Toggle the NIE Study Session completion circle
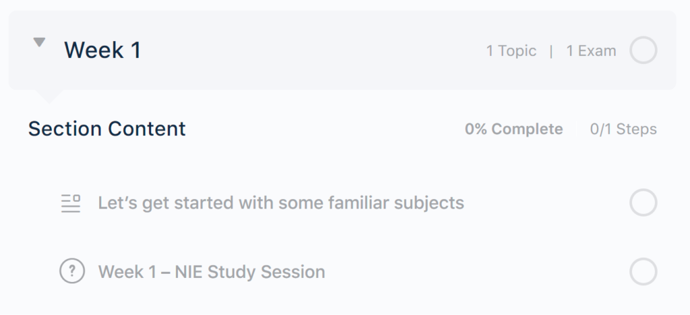Screen dimensions: 690x315 (643, 272)
